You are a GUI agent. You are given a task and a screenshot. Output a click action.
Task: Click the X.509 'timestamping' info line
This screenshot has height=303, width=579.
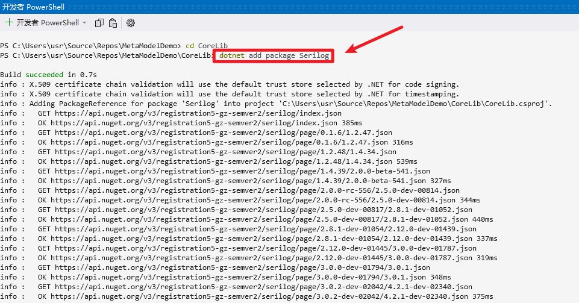230,94
